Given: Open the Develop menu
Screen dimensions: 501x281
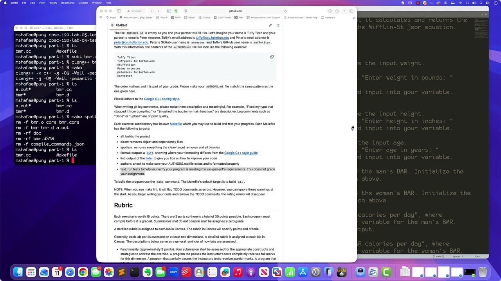Looking at the screenshot, I should pos(83,3).
